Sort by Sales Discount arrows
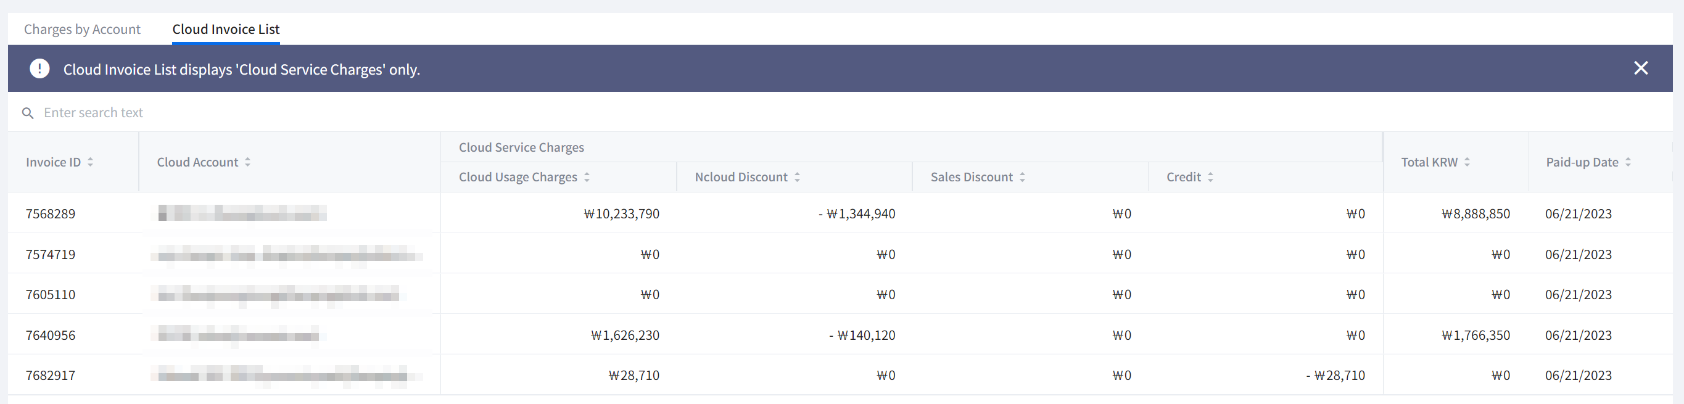The width and height of the screenshot is (1684, 404). [x=1022, y=177]
